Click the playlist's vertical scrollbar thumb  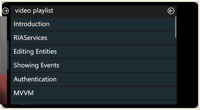[x=176, y=27]
